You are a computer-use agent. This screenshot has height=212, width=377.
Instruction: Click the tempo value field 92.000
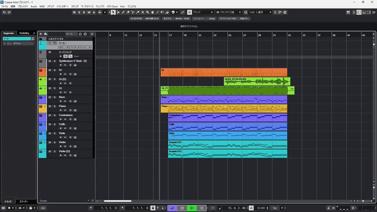coord(261,208)
